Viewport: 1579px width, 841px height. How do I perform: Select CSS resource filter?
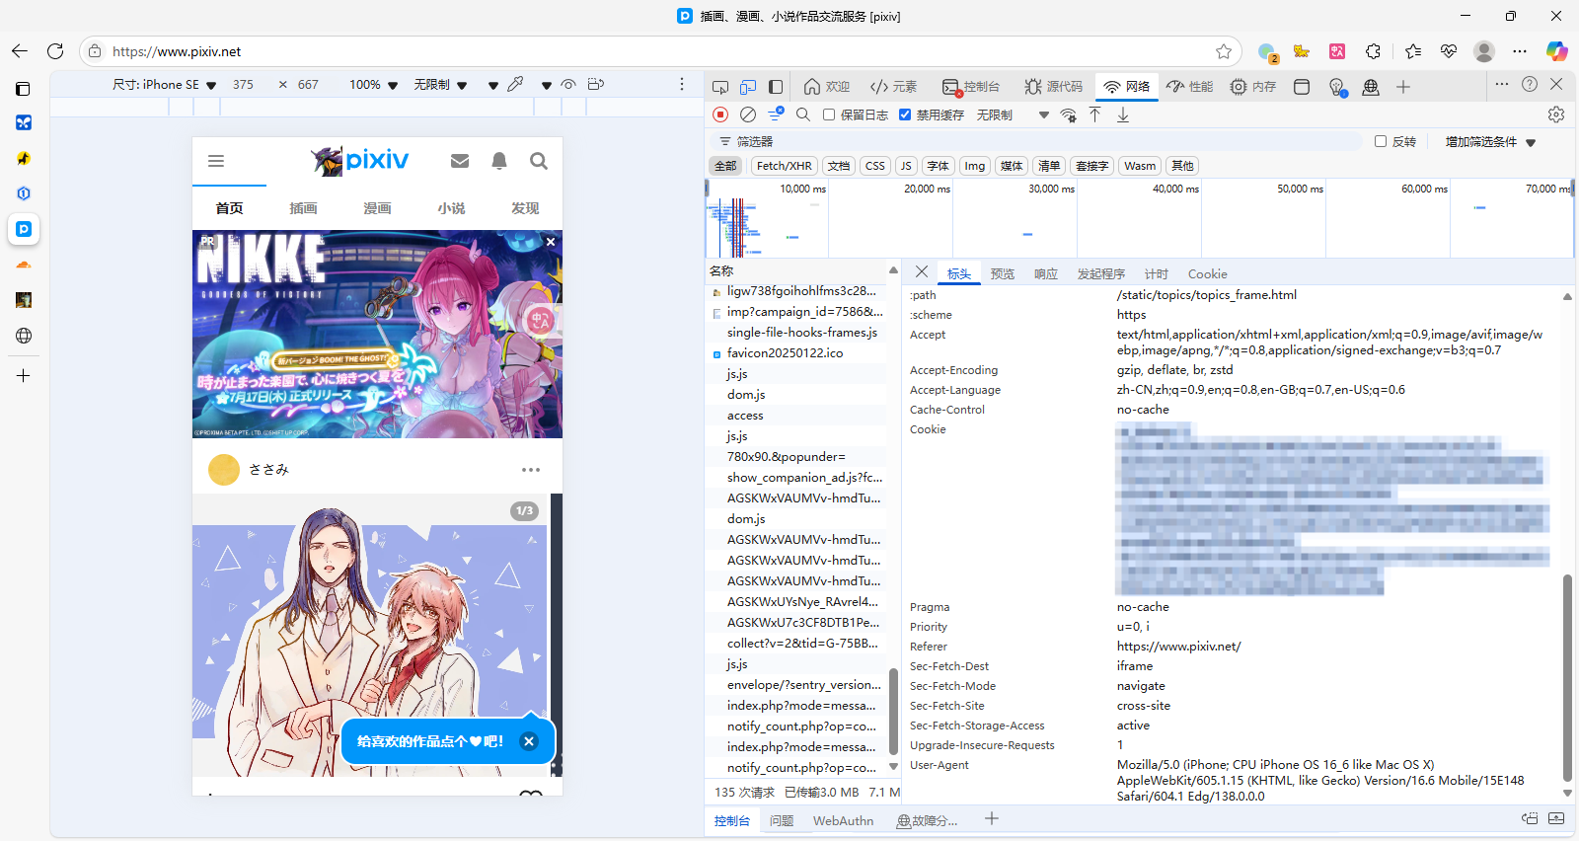(x=875, y=166)
